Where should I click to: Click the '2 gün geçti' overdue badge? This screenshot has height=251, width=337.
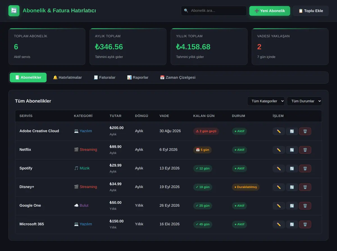pos(206,131)
